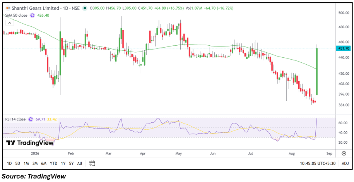
Task: Select the 5Y time range
Action: [x=71, y=163]
